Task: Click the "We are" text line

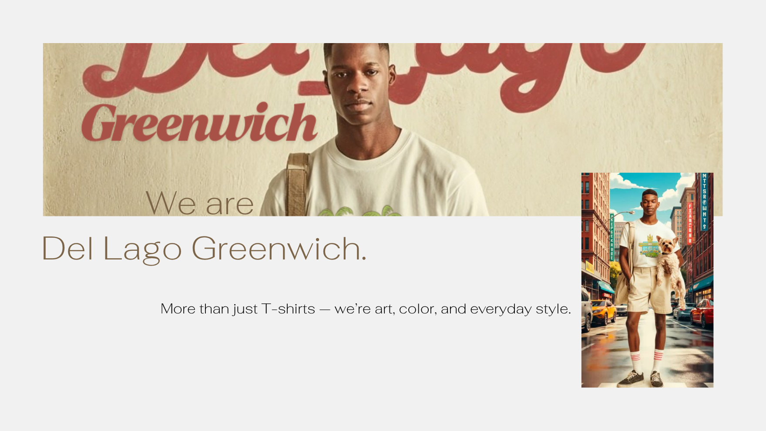Action: pos(199,203)
